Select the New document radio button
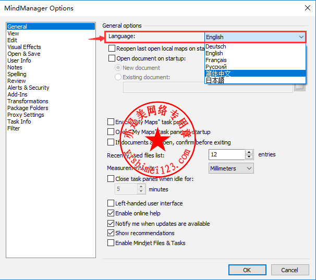The height and width of the screenshot is (280, 316). [118, 68]
